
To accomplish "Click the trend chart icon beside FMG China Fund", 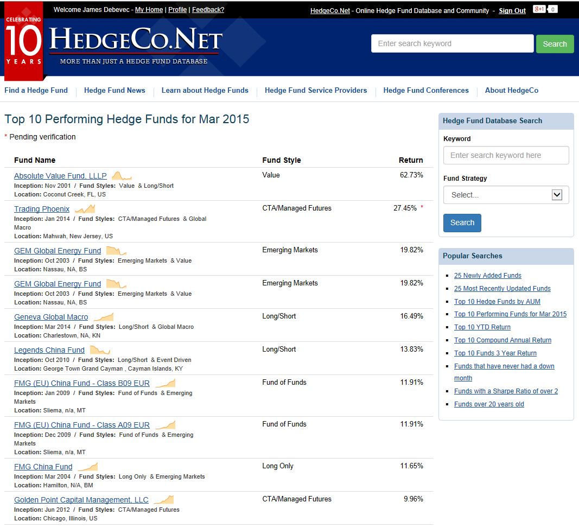I will click(88, 466).
